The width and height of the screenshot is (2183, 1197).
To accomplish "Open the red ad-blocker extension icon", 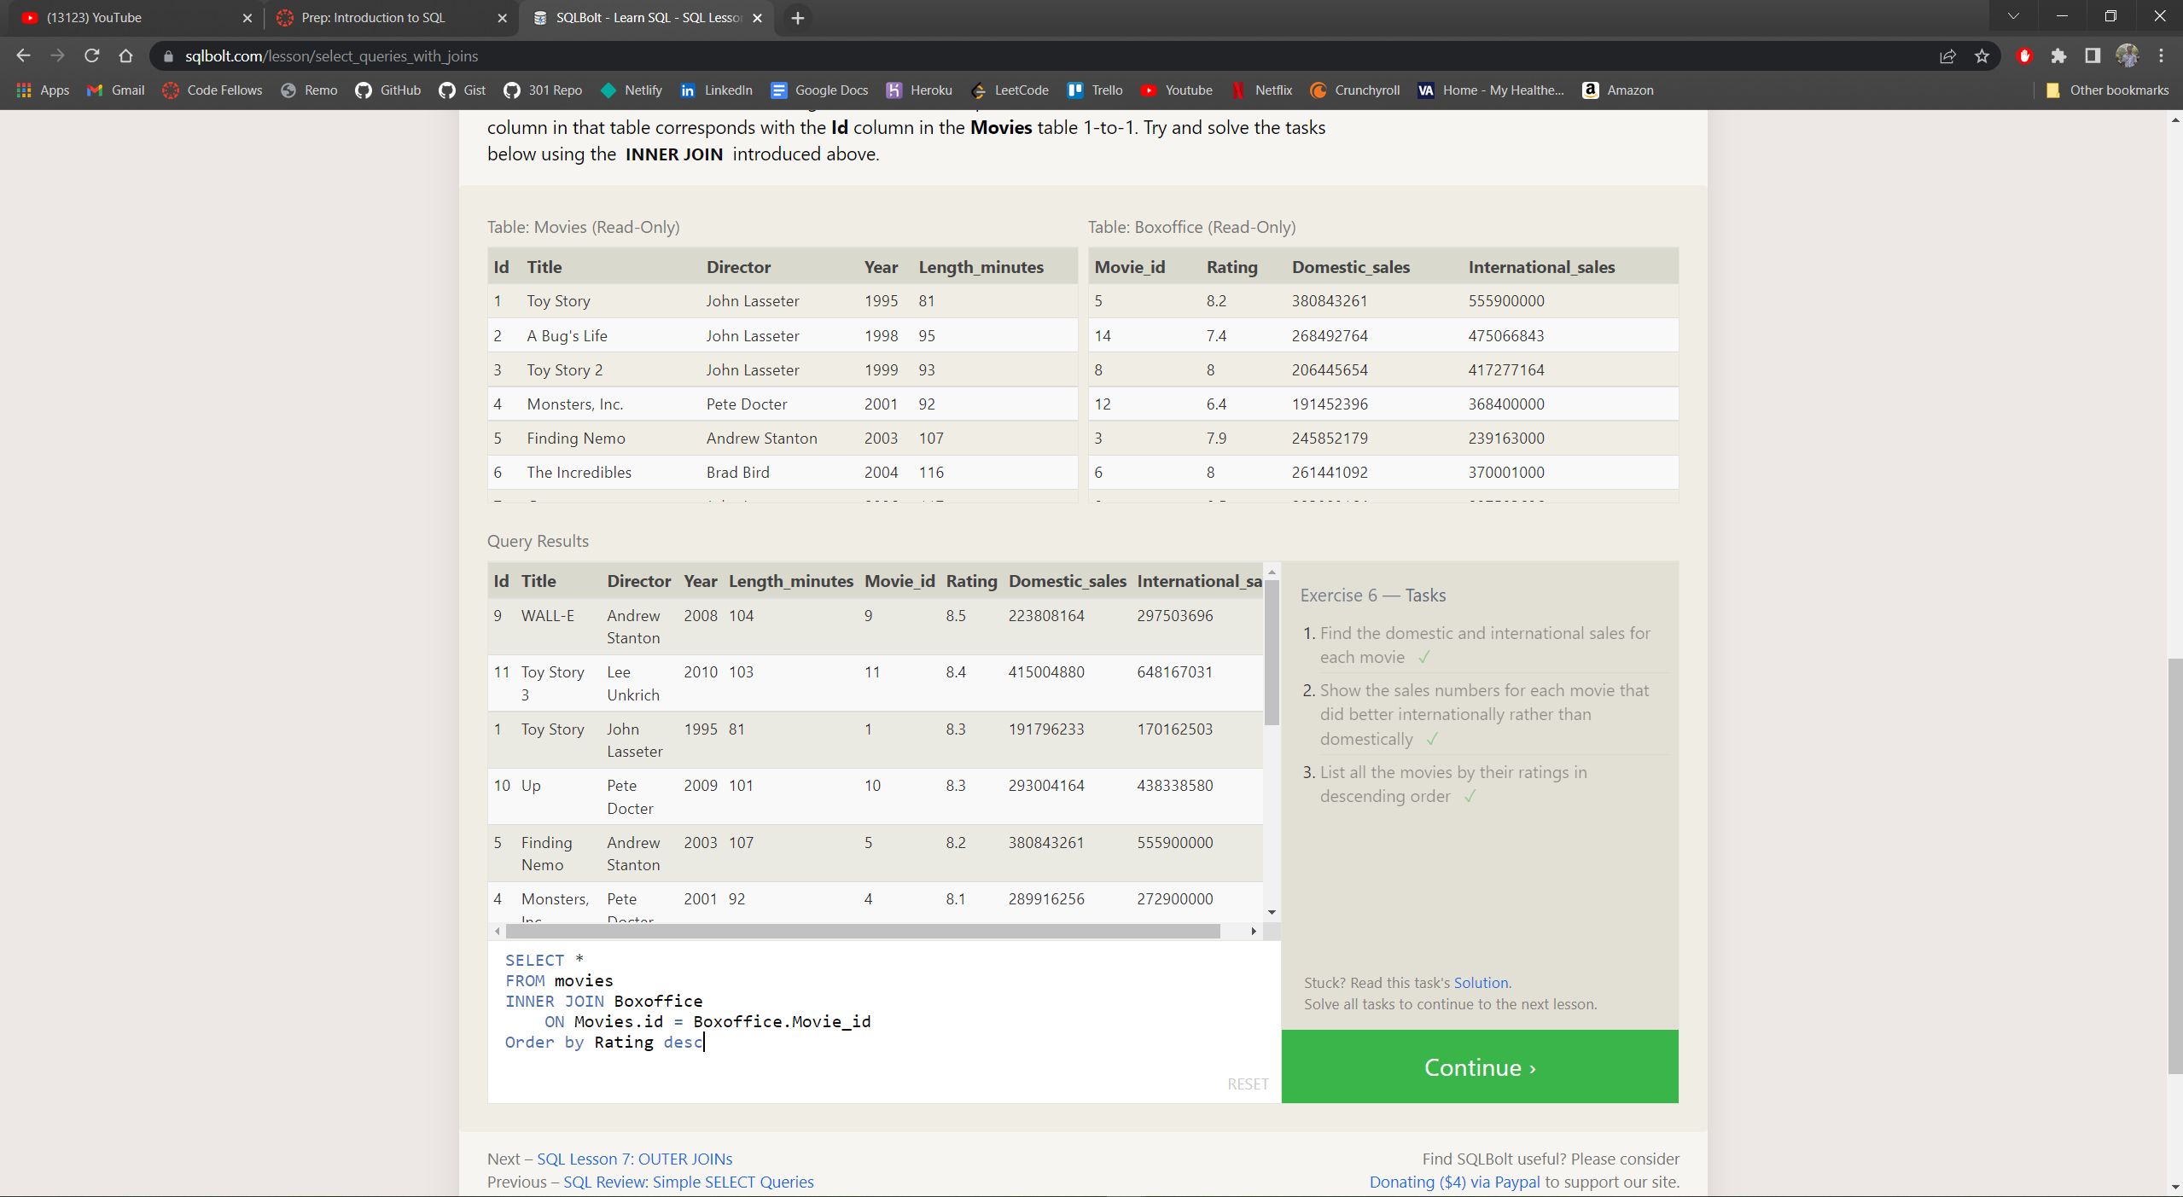I will (2024, 56).
